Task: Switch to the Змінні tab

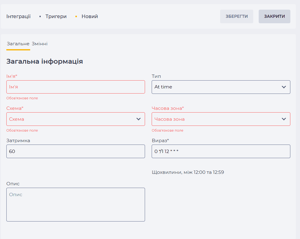Action: point(39,44)
